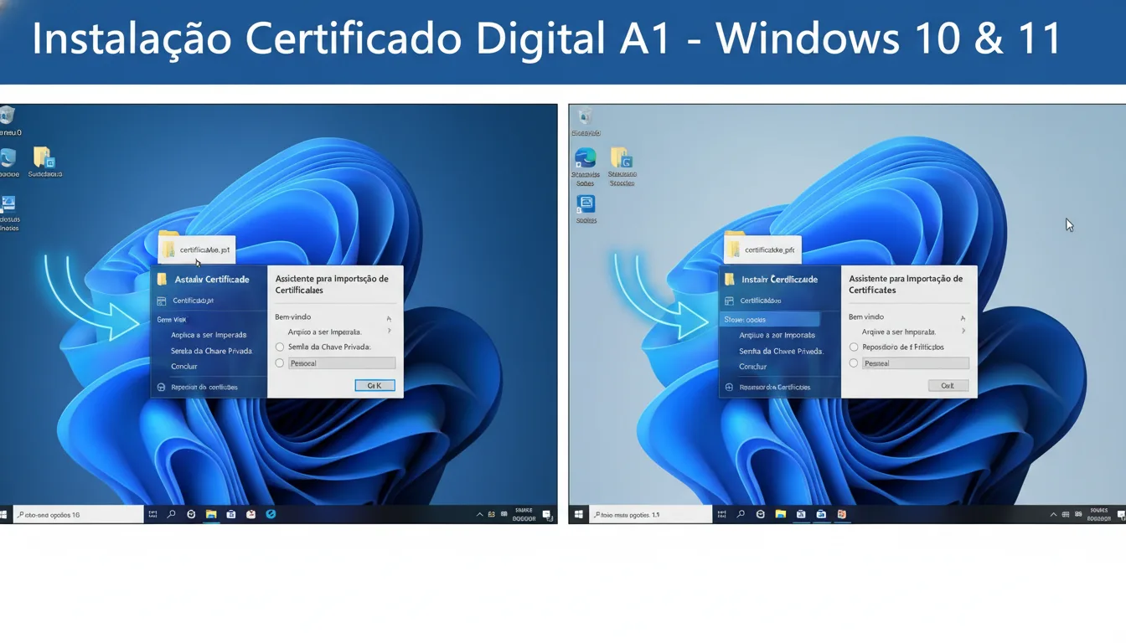Image resolution: width=1126 pixels, height=643 pixels.
Task: Click the 'Pesmeal' text field in right wizard
Action: (x=916, y=363)
